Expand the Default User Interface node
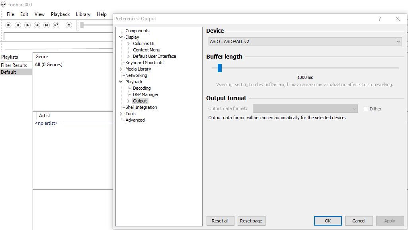The image size is (408, 230). pos(128,56)
